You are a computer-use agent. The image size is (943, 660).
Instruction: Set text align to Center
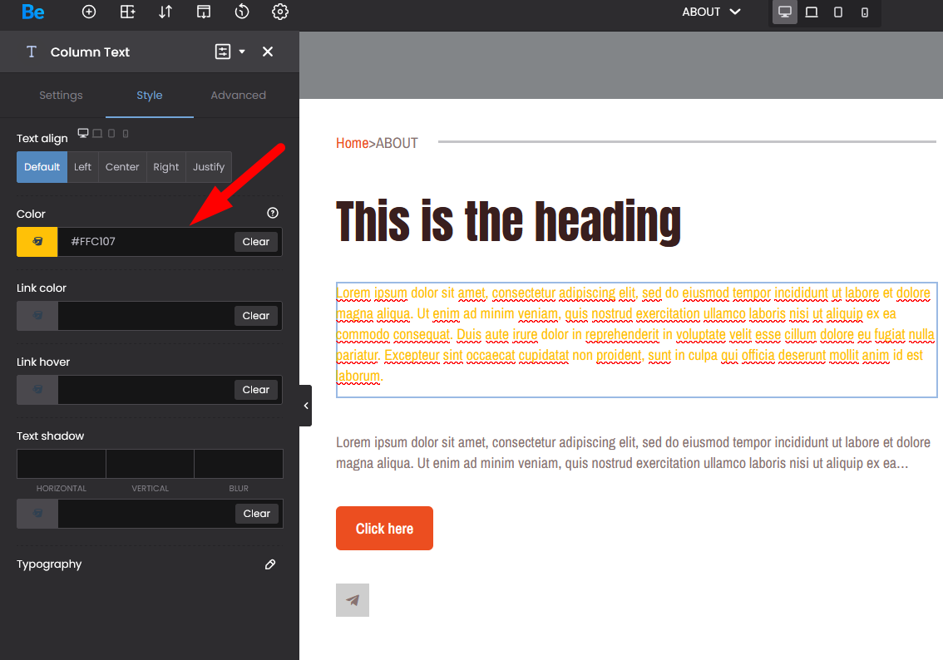(122, 167)
